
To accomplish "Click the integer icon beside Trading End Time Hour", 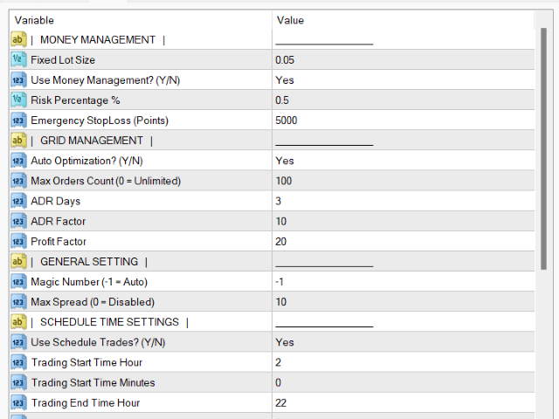I will tap(18, 402).
